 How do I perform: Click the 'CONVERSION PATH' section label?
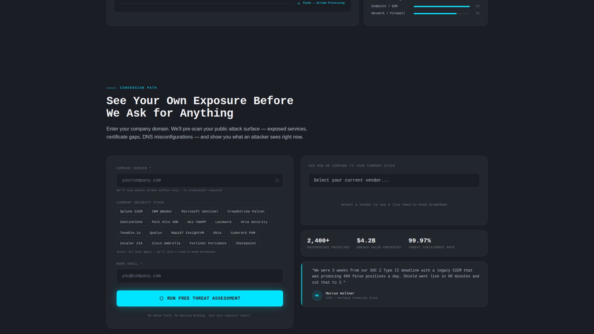pyautogui.click(x=138, y=88)
